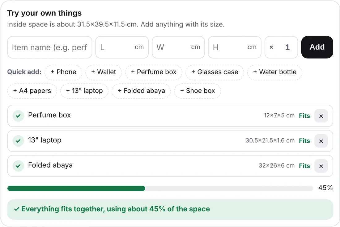Click the green check icon beside Perfume box

tap(18, 116)
